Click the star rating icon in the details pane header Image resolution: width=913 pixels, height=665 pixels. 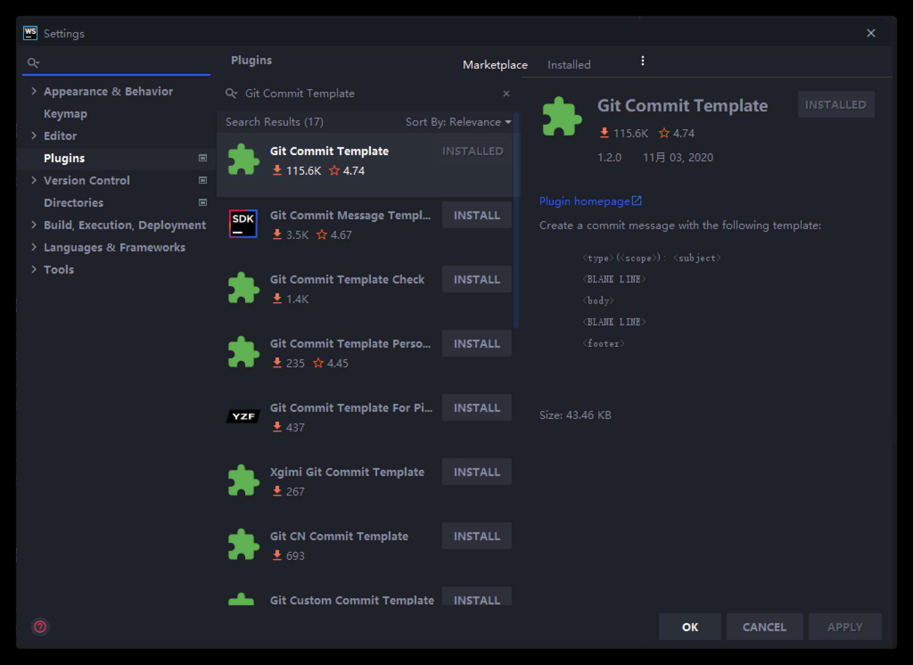click(x=664, y=133)
